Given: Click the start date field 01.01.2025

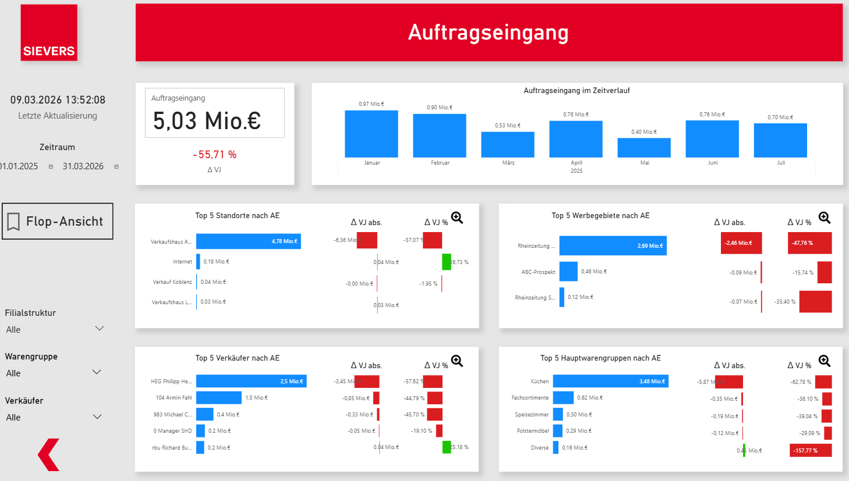Looking at the screenshot, I should [19, 166].
